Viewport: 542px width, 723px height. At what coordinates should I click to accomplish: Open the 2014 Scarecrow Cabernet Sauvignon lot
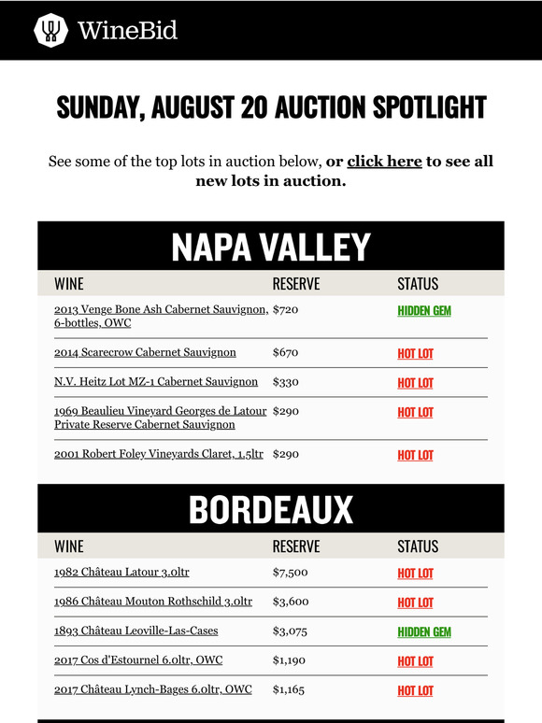[145, 352]
